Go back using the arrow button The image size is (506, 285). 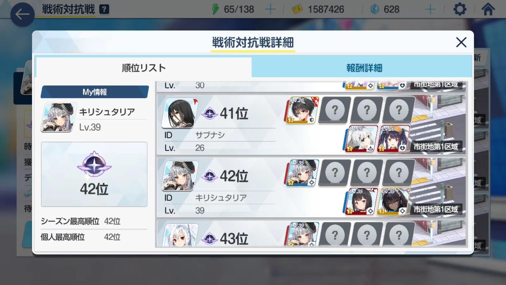tap(22, 14)
